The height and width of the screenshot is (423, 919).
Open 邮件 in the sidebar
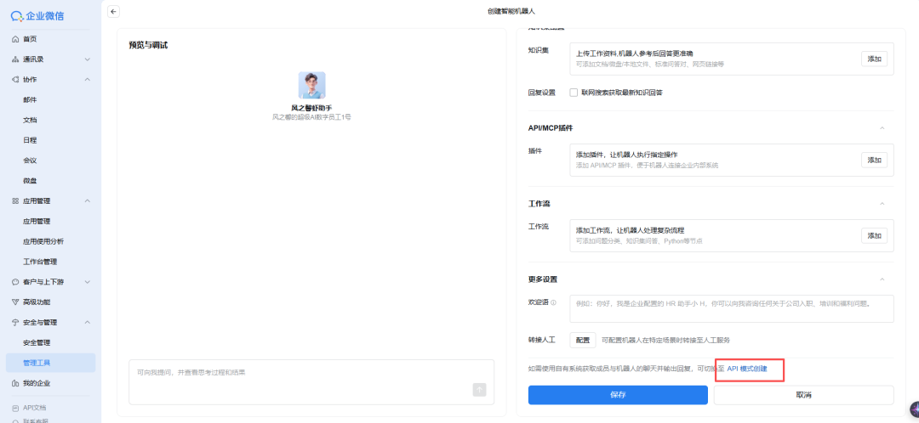(x=30, y=100)
